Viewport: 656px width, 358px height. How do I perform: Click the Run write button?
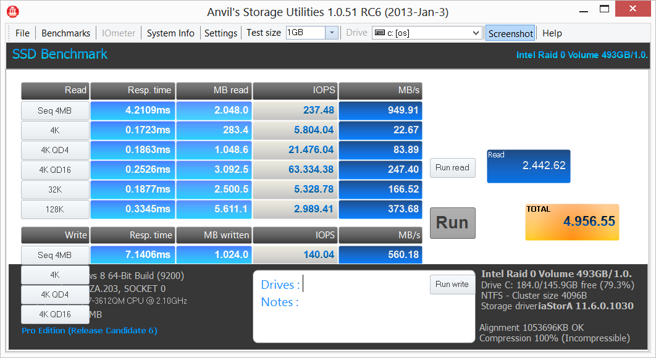452,285
